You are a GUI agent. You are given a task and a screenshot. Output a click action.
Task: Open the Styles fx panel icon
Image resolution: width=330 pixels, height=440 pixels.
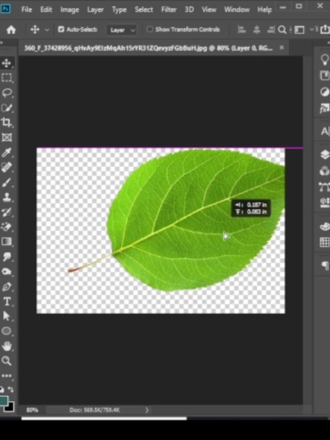pos(324,108)
